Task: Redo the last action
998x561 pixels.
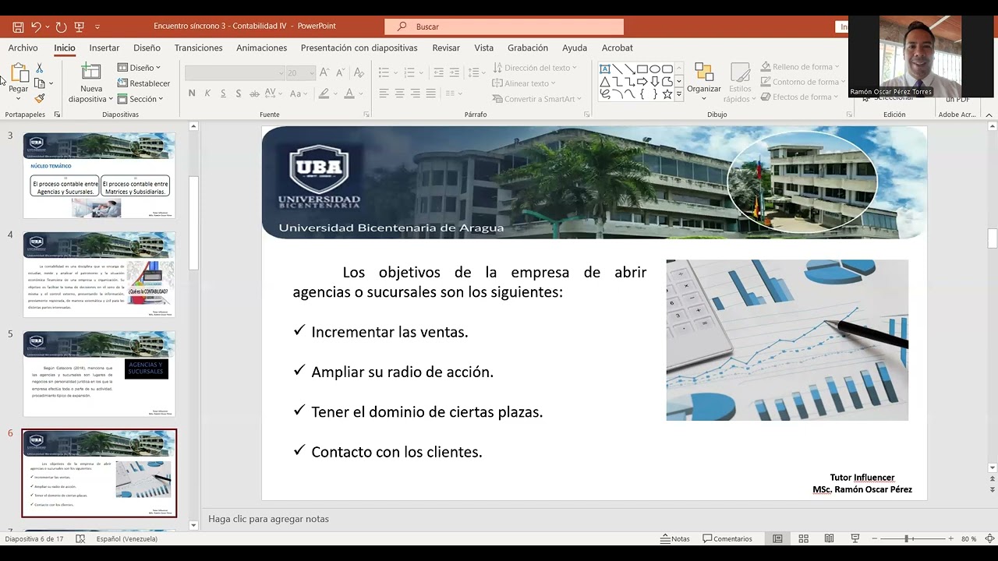Action: (61, 26)
